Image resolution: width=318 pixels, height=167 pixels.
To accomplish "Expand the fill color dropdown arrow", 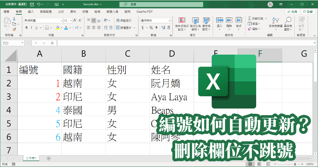I will click(x=61, y=28).
